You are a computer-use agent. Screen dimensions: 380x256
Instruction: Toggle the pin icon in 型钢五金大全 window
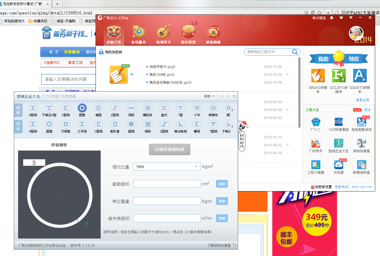[222, 96]
